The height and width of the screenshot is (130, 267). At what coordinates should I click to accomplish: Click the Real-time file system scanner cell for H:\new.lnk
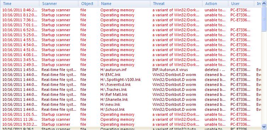click(59, 104)
